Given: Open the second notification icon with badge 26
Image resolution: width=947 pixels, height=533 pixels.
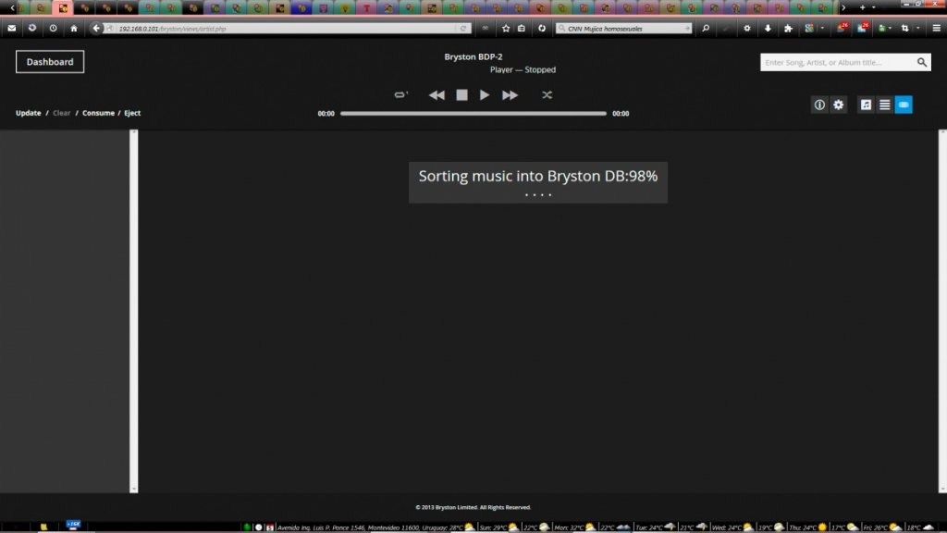Looking at the screenshot, I should [x=863, y=28].
